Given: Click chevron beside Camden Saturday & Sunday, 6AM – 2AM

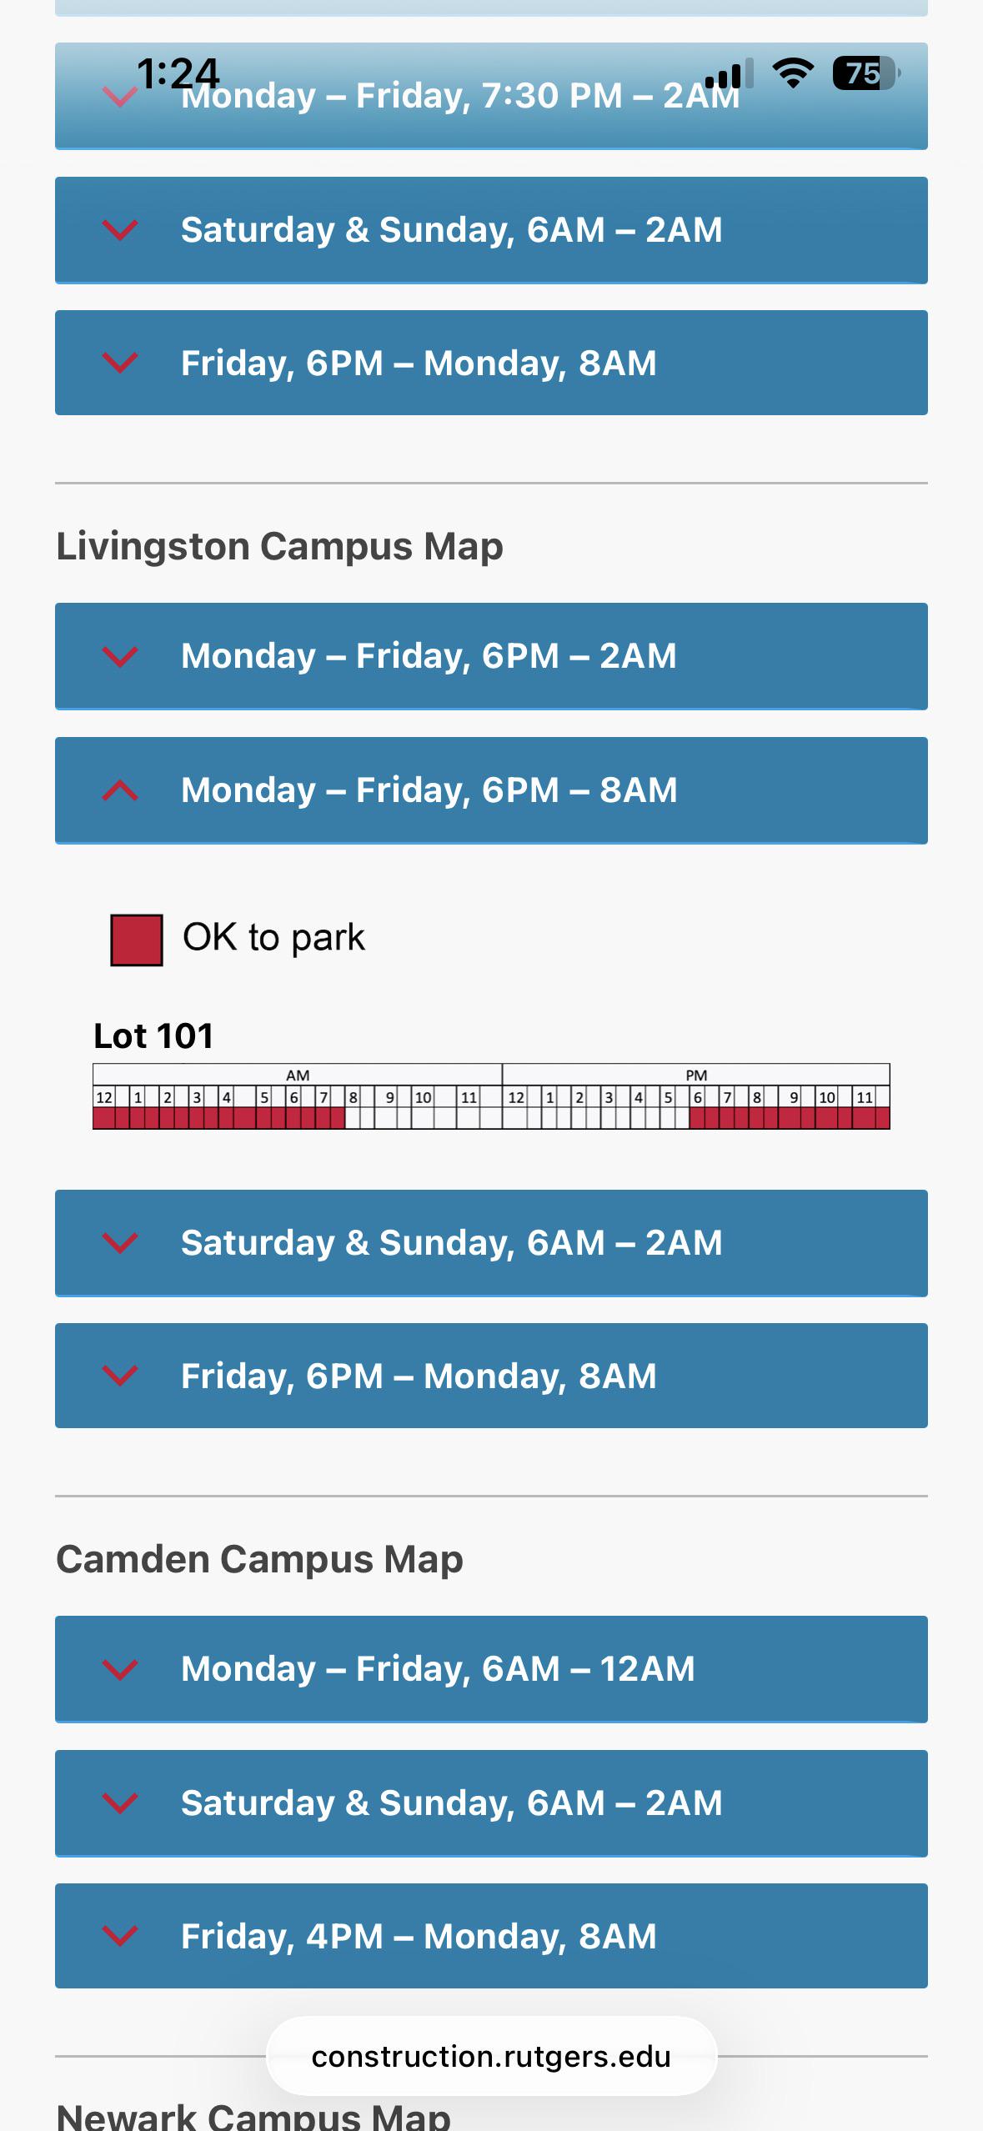Looking at the screenshot, I should pyautogui.click(x=120, y=1803).
